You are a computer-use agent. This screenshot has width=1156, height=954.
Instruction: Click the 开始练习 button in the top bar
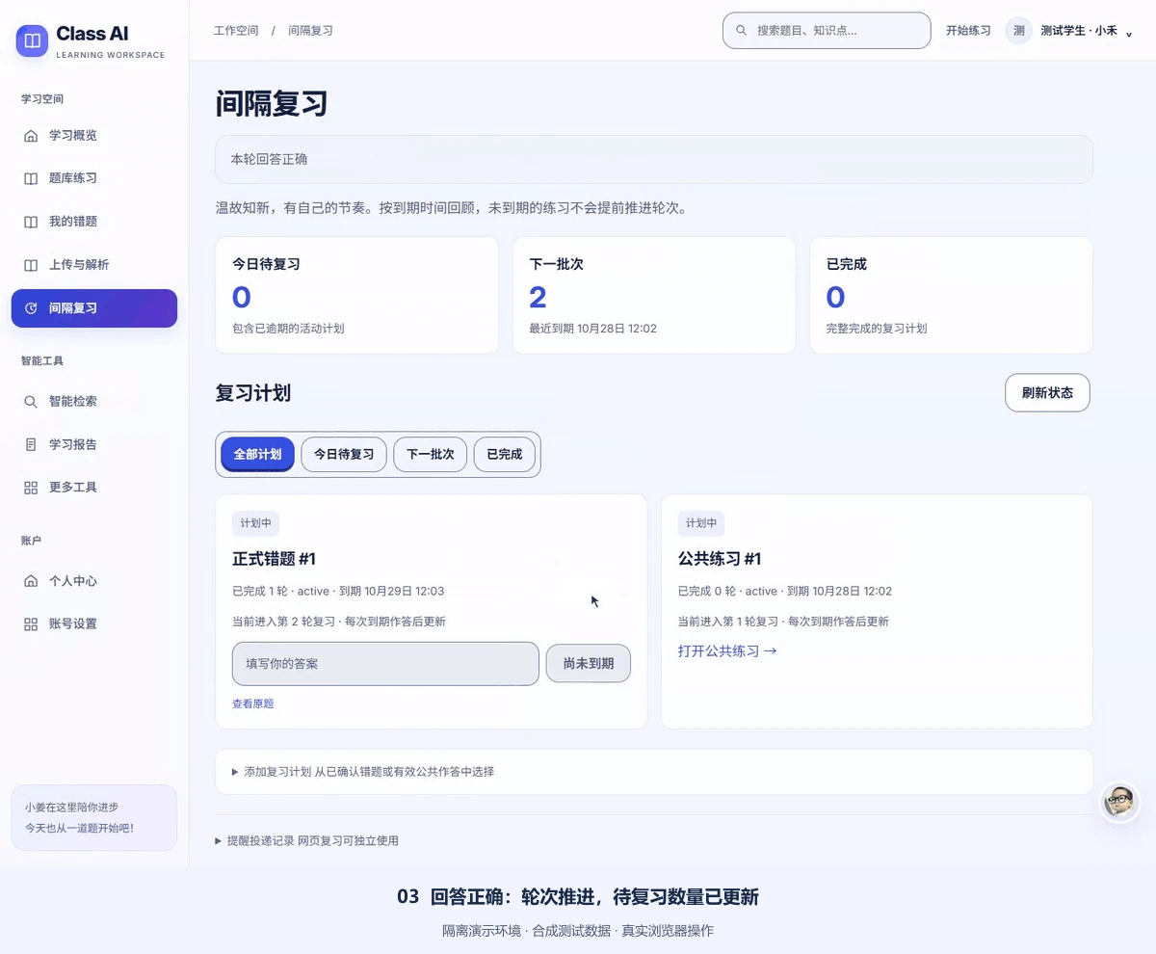coord(968,31)
